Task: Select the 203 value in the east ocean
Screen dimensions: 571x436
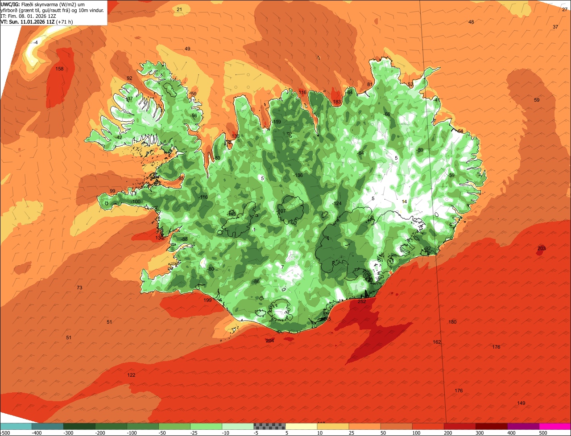Action: click(542, 249)
